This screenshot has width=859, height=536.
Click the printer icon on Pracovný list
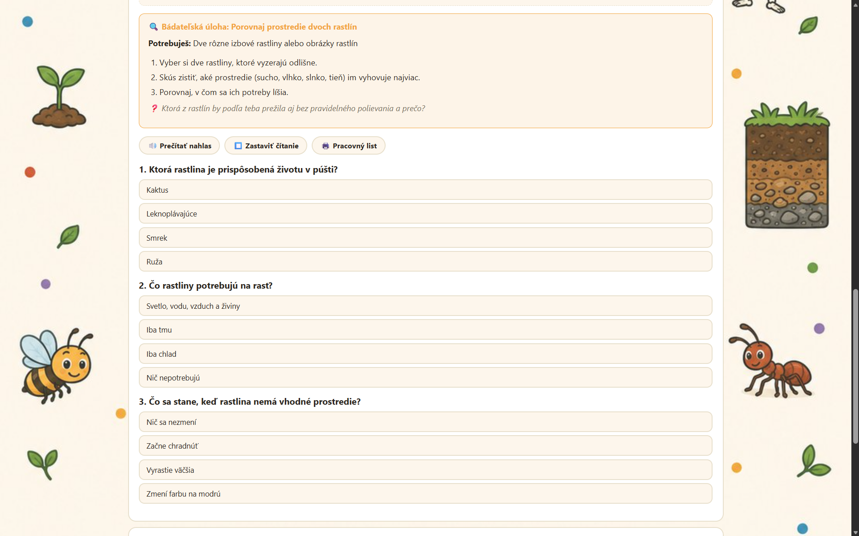(x=326, y=146)
